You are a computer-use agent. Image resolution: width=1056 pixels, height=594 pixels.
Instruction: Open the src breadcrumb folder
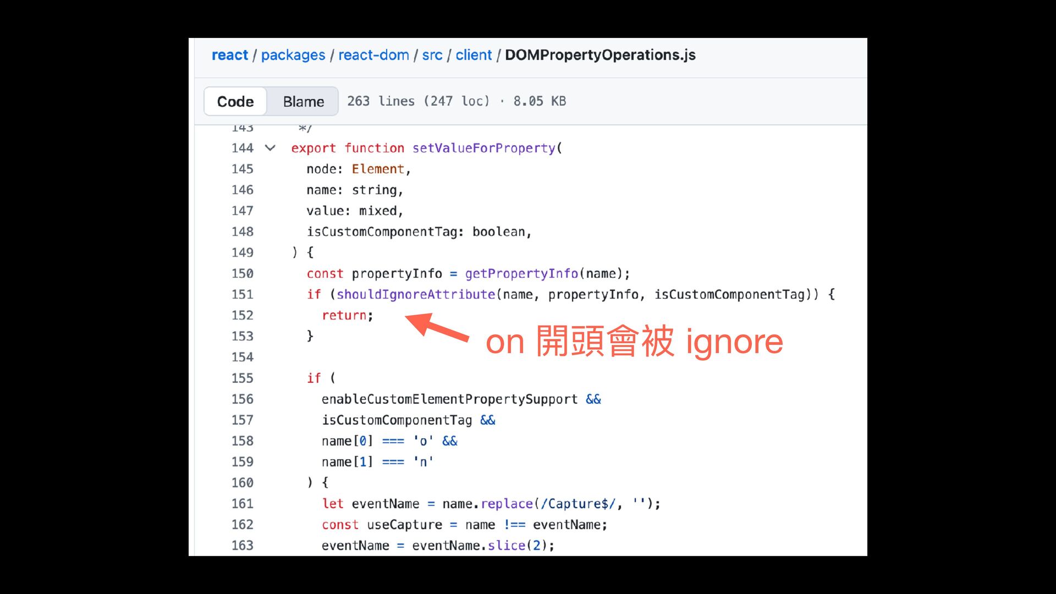pos(432,55)
